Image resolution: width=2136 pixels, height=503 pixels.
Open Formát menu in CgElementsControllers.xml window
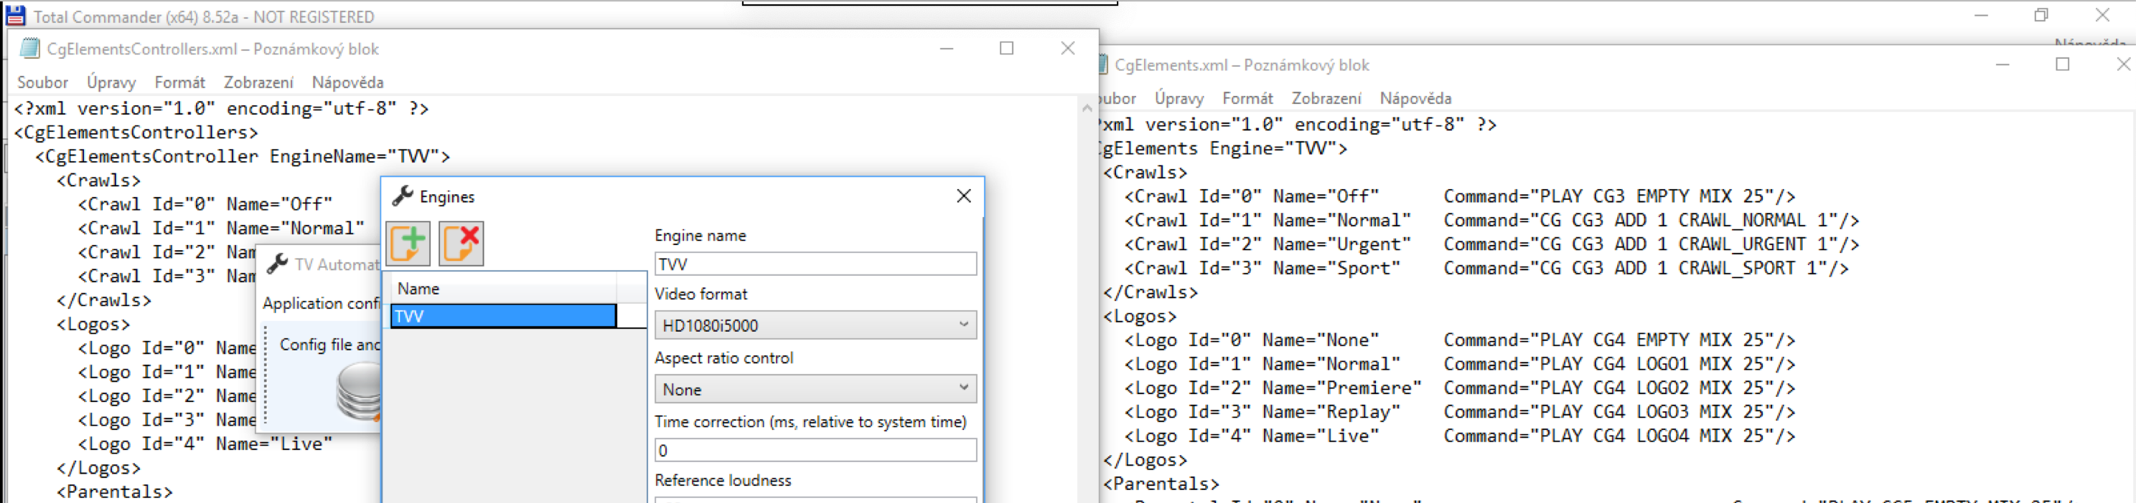pos(179,82)
